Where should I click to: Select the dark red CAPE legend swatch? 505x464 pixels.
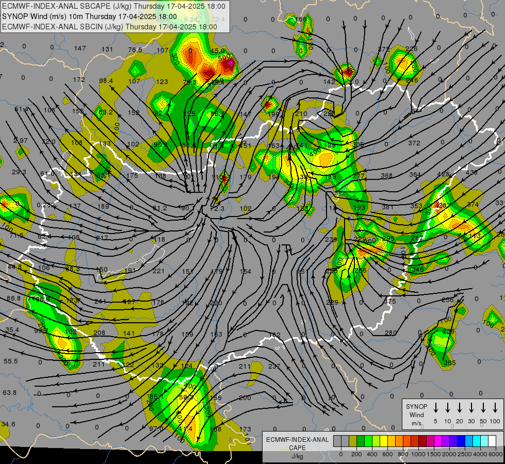click(x=422, y=441)
